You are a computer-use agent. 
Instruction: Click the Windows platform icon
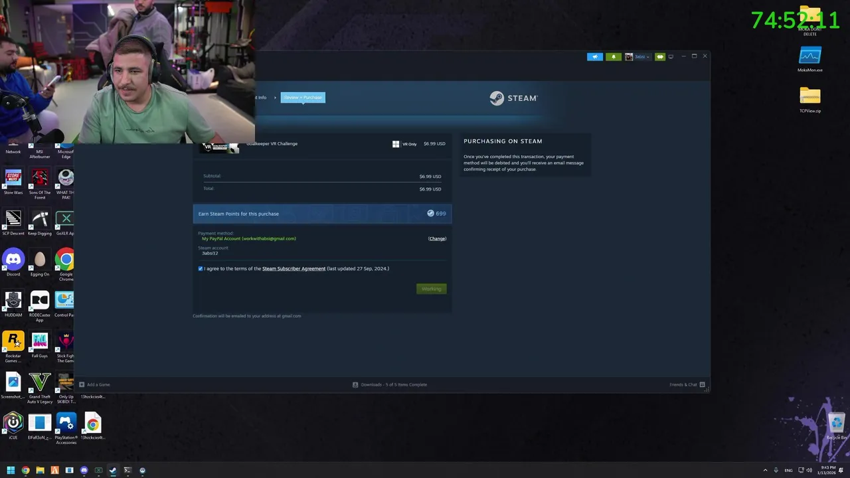click(x=396, y=144)
